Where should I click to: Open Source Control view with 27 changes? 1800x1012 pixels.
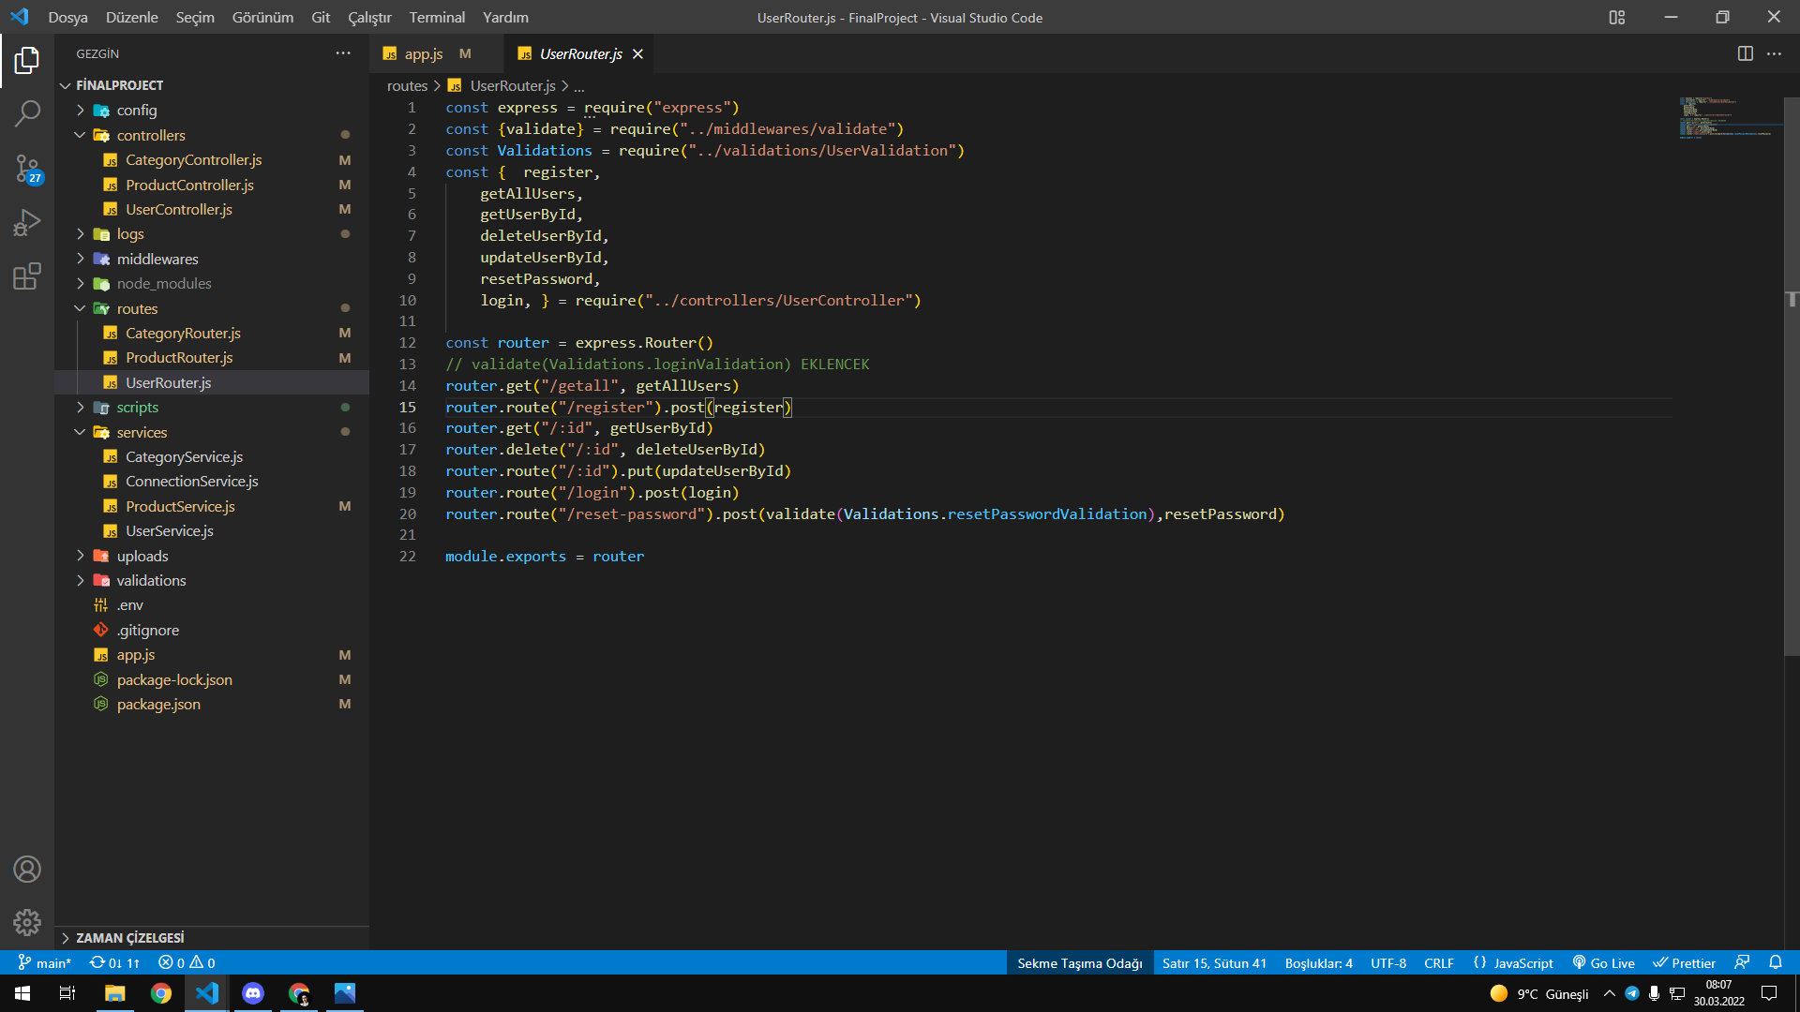(x=27, y=169)
